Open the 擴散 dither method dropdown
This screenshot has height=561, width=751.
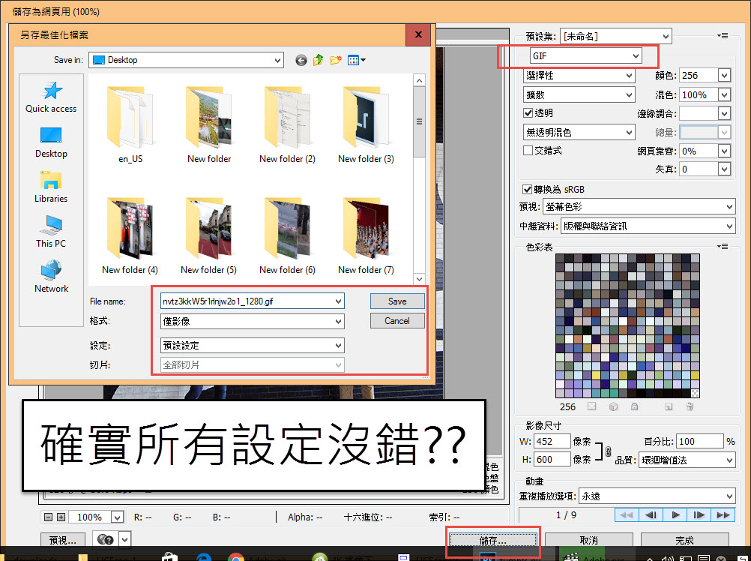(579, 94)
